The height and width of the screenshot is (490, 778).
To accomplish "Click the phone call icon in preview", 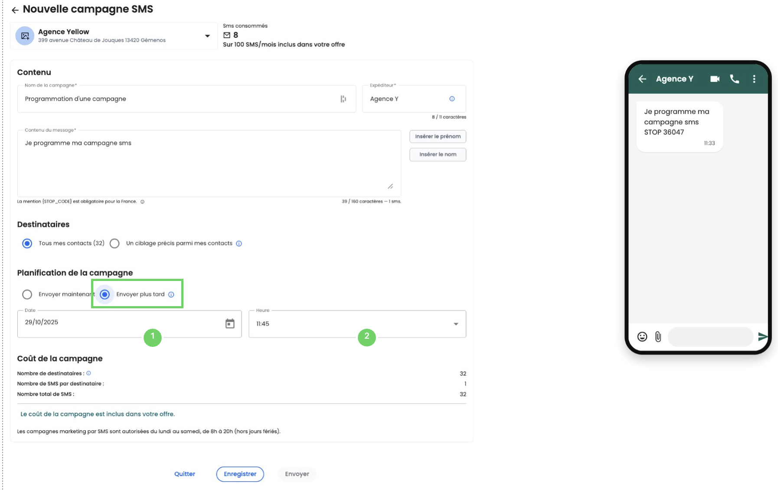I will [x=734, y=79].
